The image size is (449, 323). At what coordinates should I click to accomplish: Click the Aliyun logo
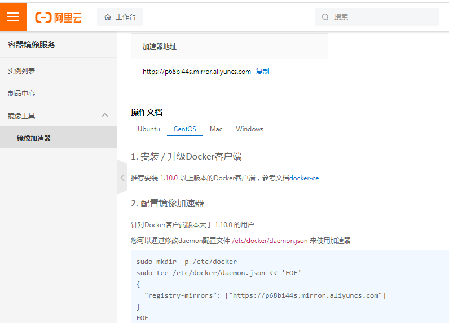[58, 17]
